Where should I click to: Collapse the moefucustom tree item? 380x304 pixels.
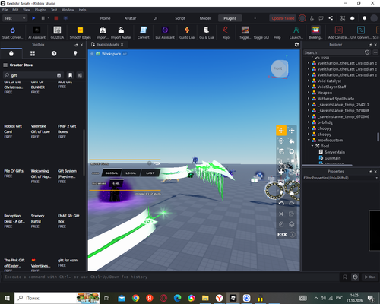click(309, 140)
